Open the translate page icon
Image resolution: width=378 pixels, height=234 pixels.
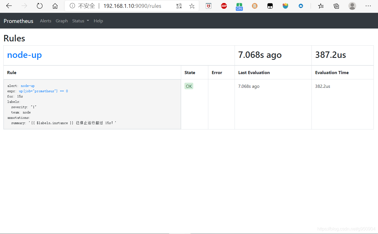tap(179, 6)
